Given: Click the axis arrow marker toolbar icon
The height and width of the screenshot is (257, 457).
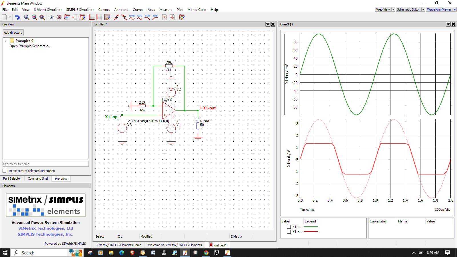Looking at the screenshot, I should coord(75,17).
